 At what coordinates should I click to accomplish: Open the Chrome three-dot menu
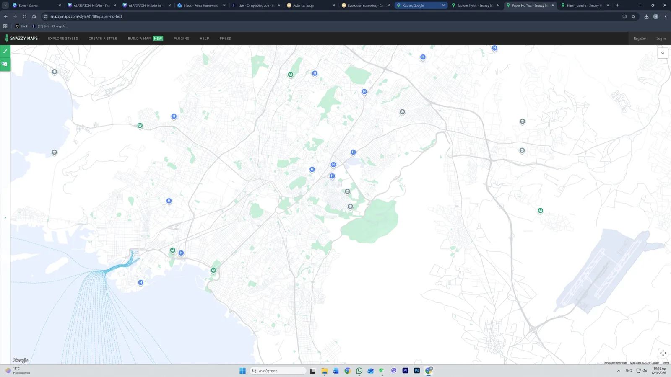coord(665,17)
